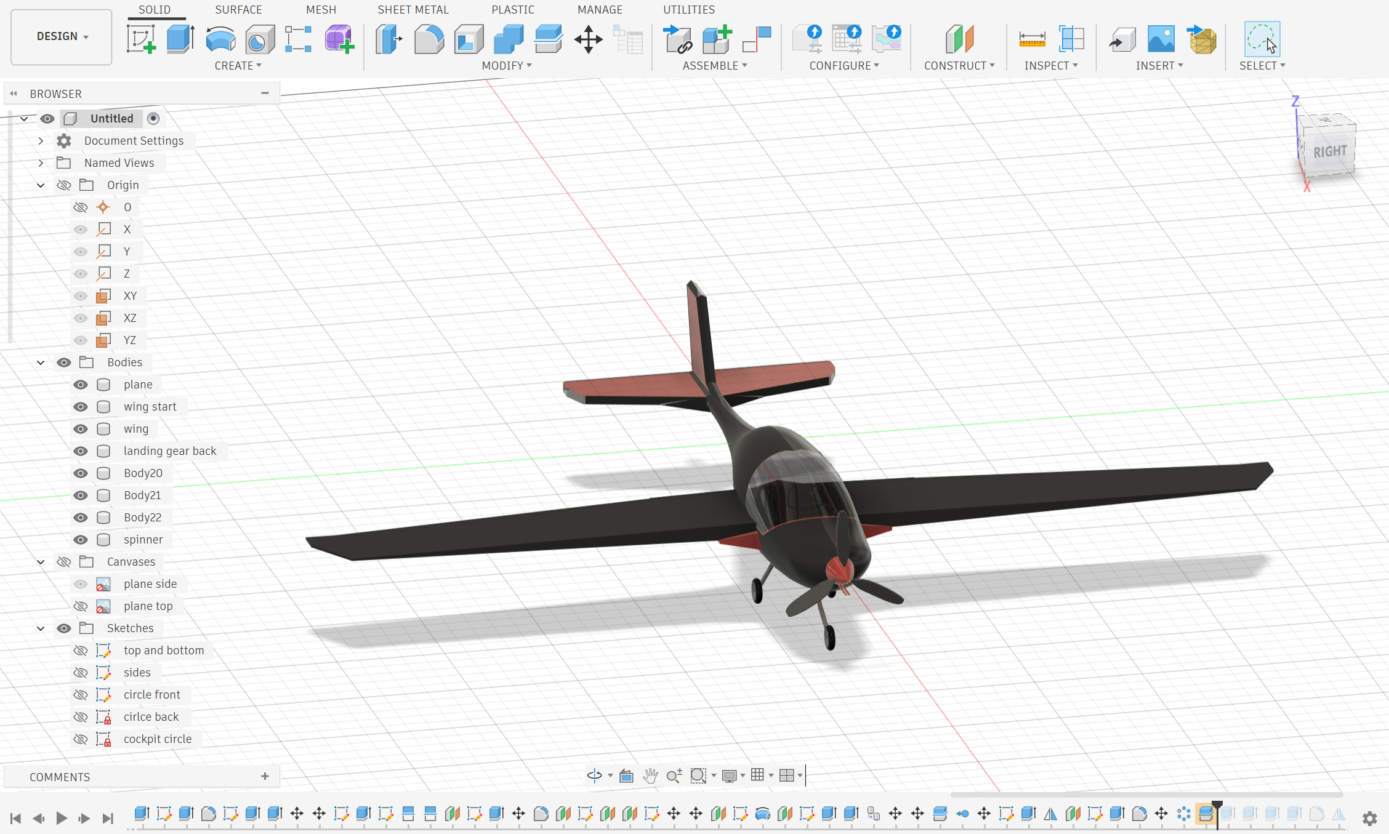
Task: Click the Pan hand icon
Action: click(x=650, y=775)
